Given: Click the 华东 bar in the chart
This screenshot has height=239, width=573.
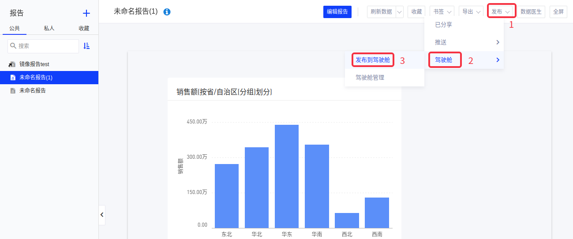Looking at the screenshot, I should point(287,176).
